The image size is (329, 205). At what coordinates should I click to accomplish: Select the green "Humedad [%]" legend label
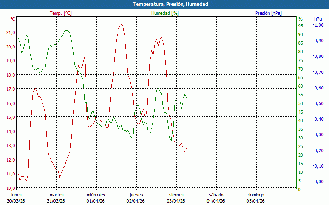coord(165,13)
